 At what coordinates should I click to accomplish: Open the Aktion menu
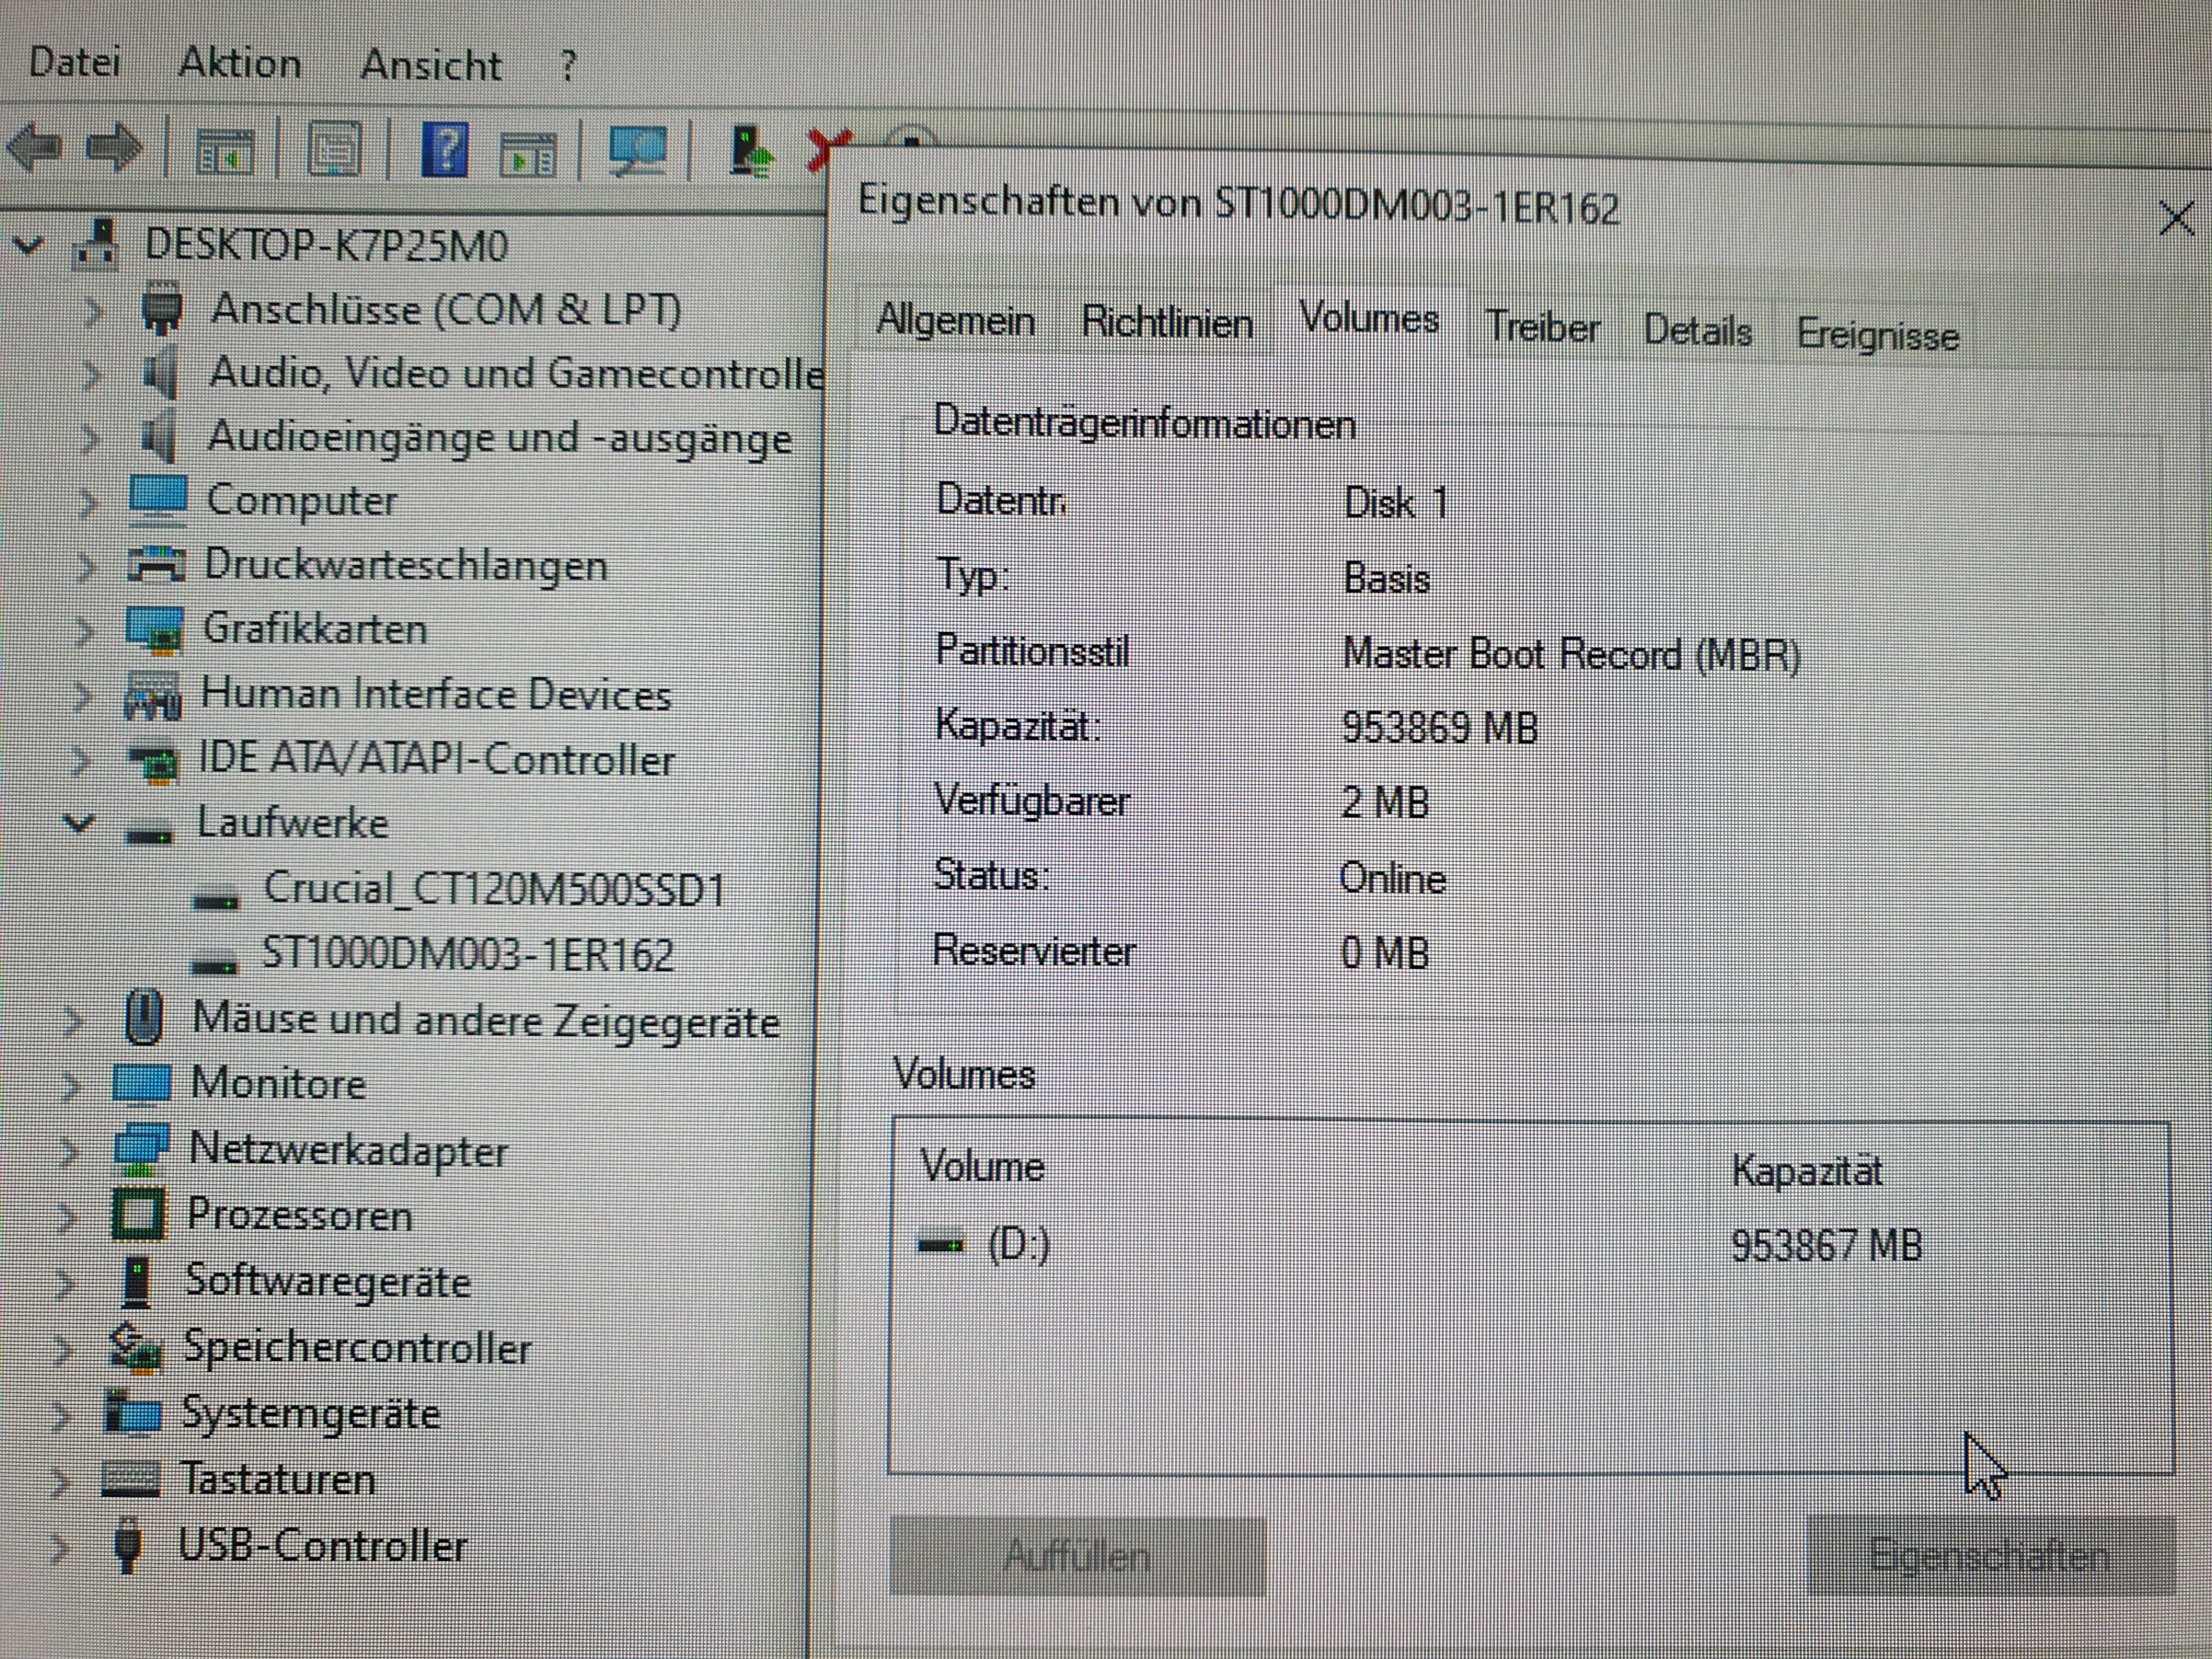coord(240,64)
